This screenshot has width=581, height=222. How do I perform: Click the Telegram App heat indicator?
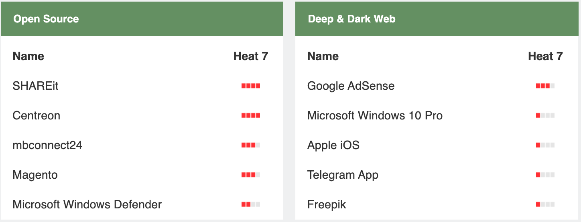coord(545,175)
